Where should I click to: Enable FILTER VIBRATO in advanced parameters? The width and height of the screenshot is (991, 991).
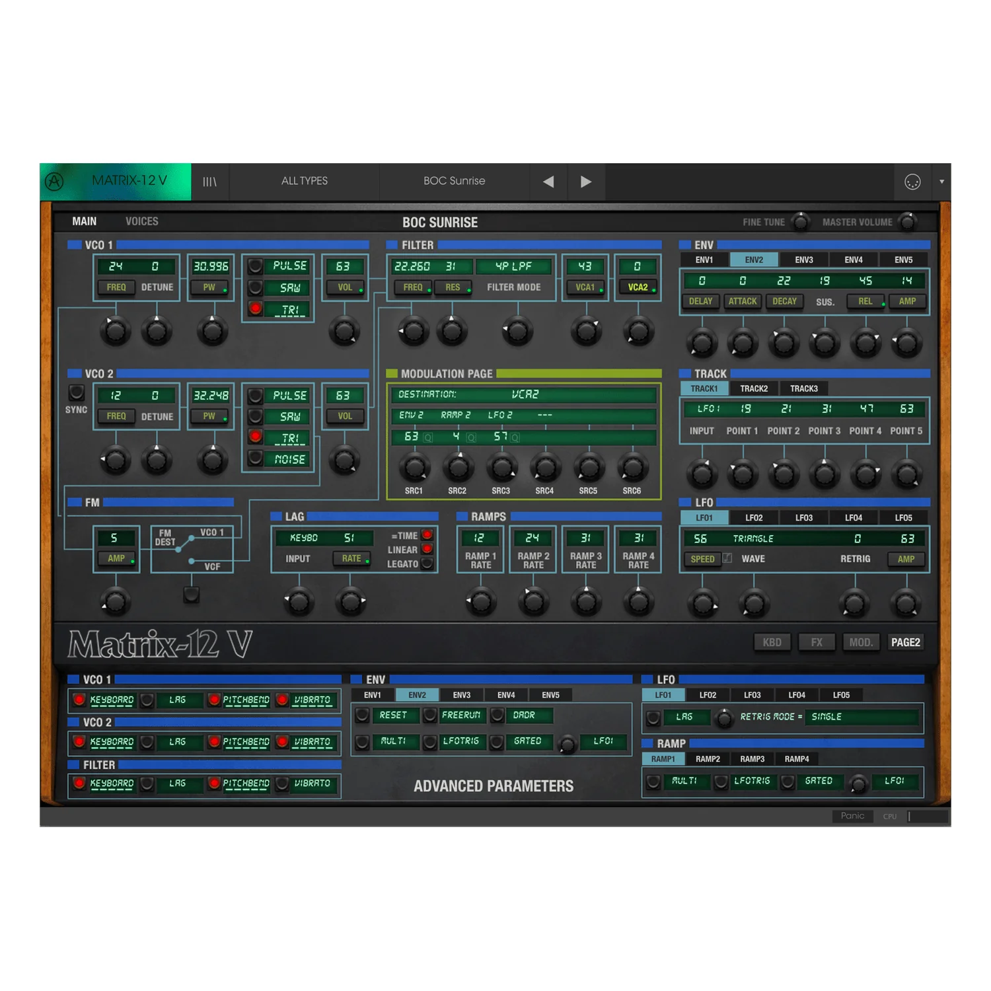(282, 784)
